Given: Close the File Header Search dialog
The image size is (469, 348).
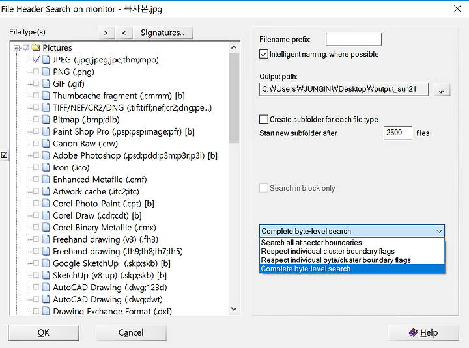Looking at the screenshot, I should click(457, 9).
